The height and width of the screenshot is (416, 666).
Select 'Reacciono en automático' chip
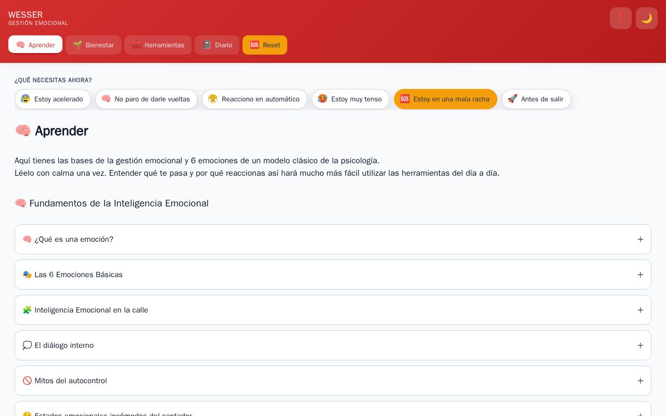(x=254, y=99)
